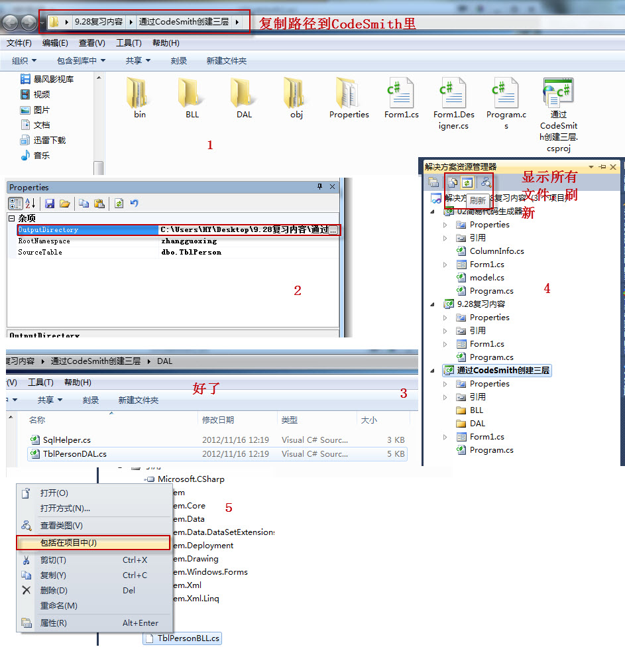
Task: Sort the DAL file list by the 修改日期 column
Action: (218, 420)
